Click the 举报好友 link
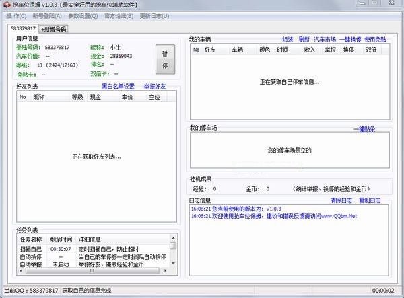Screen dimensions: 404x298 coord(154,87)
